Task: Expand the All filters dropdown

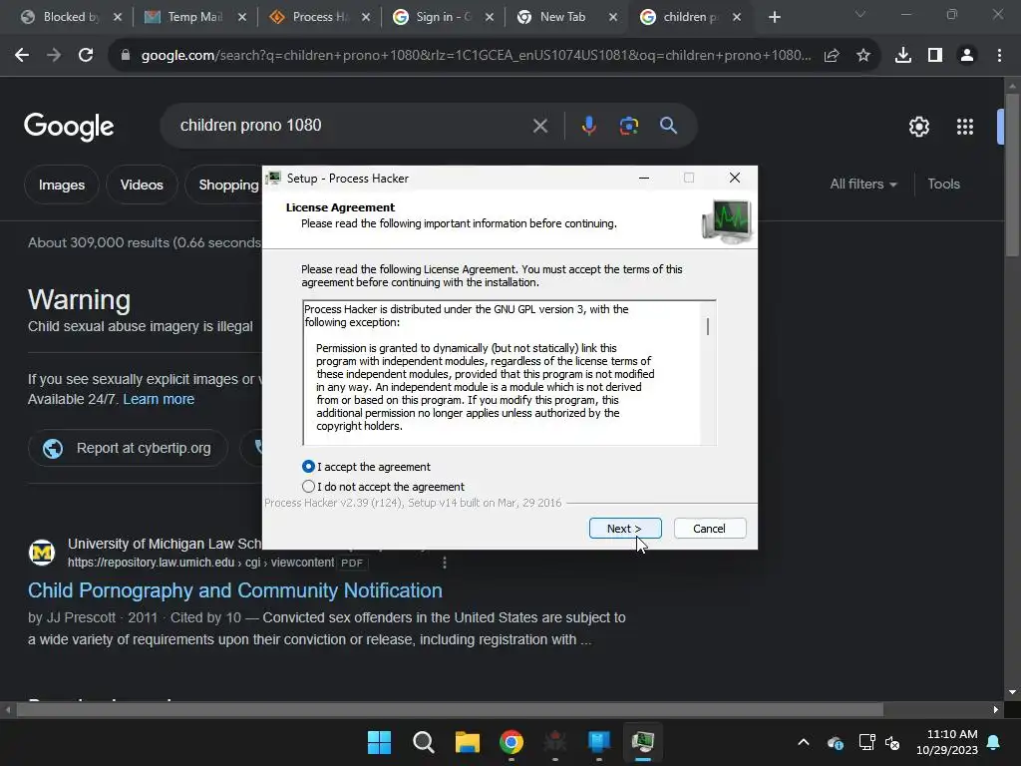Action: [x=863, y=185]
